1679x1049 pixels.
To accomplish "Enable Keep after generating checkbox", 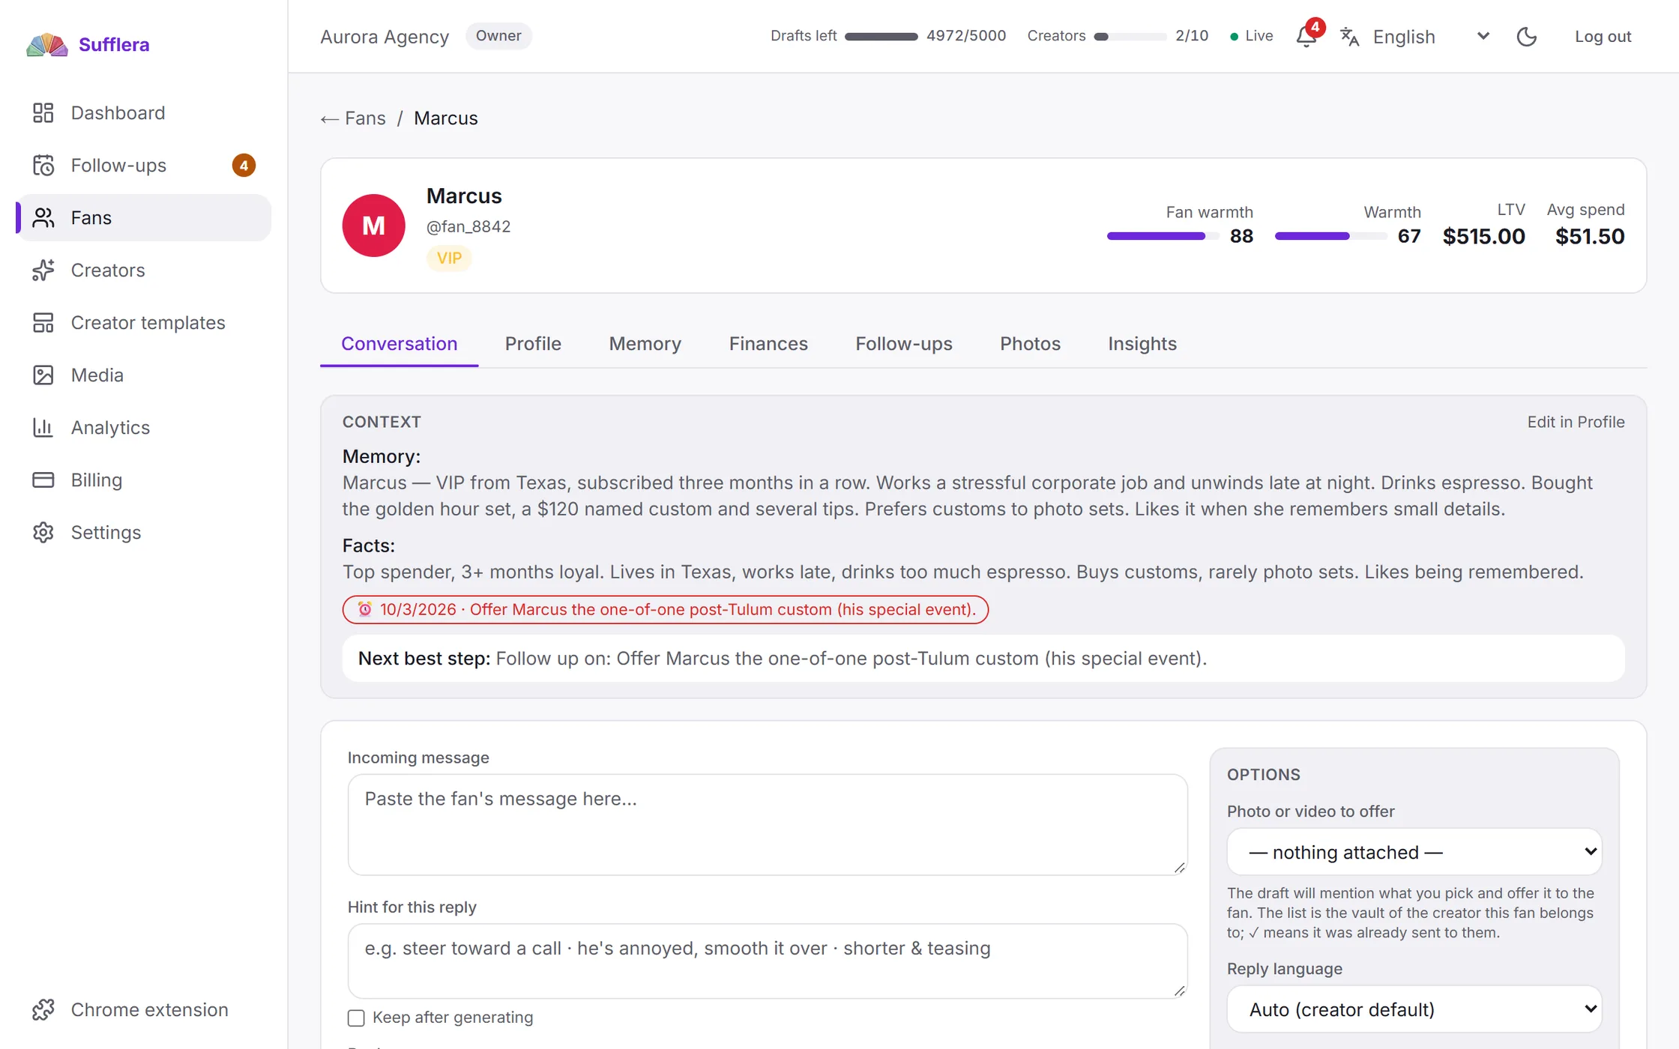I will [356, 1018].
